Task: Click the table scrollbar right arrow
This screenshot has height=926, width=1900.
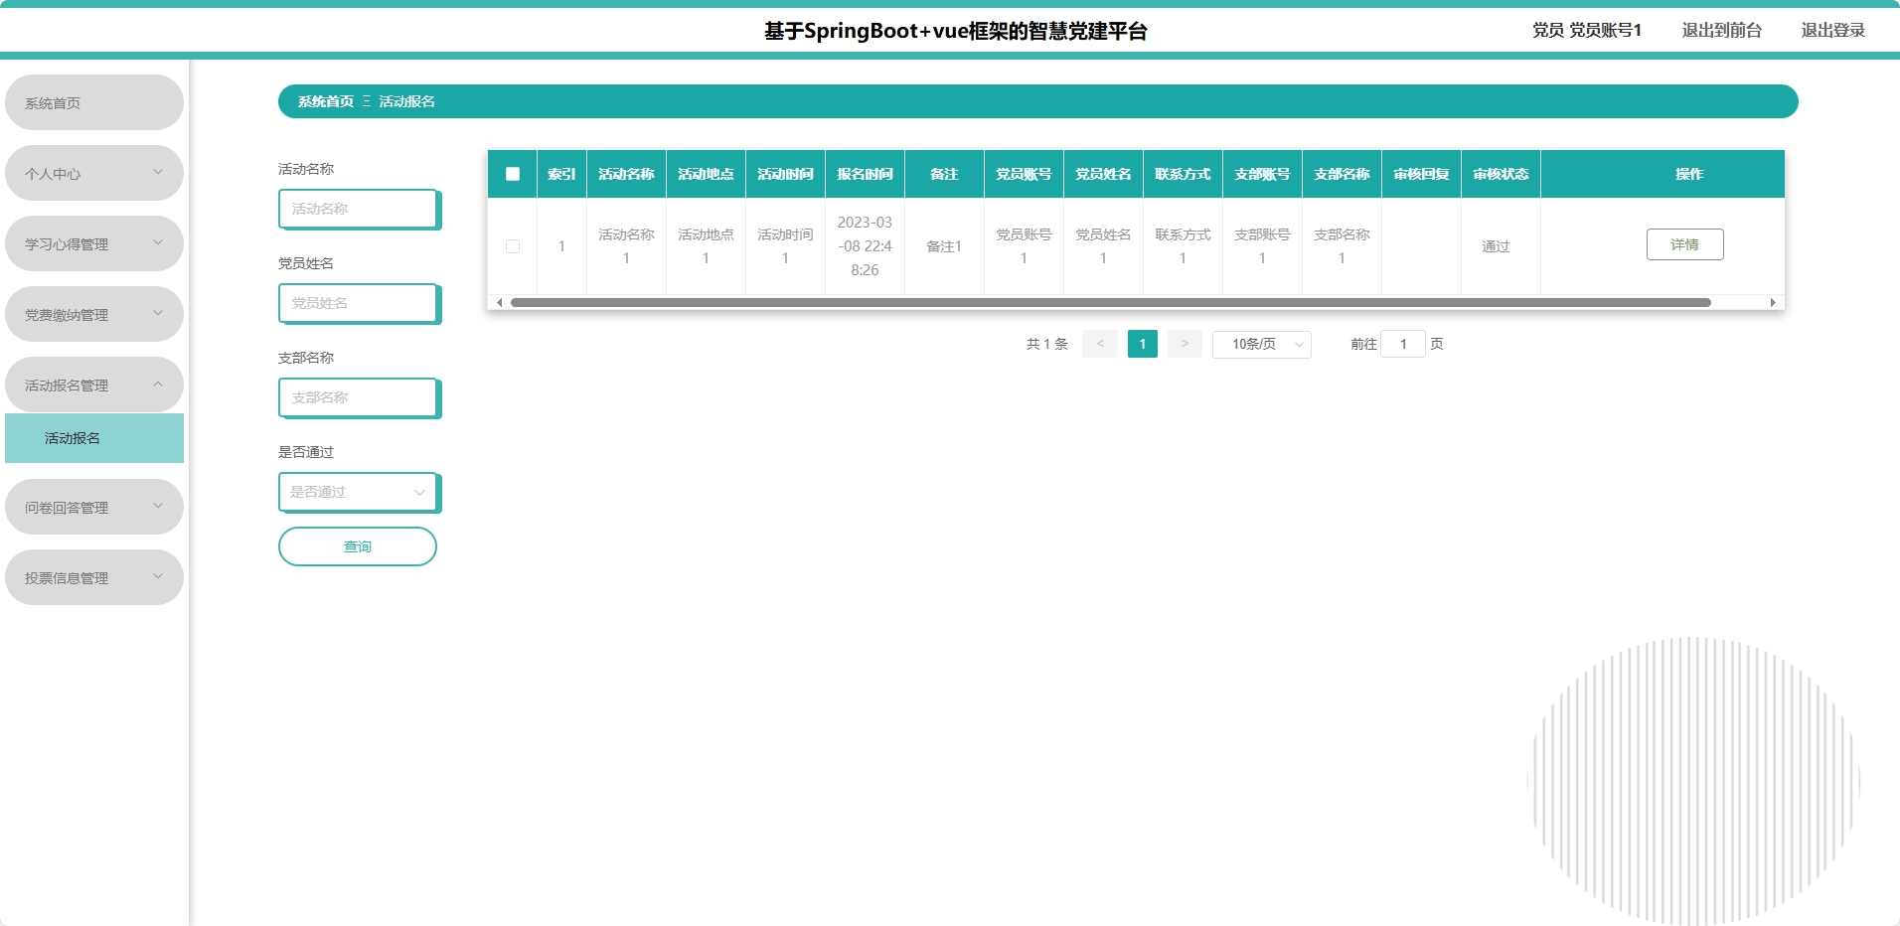Action: pyautogui.click(x=1773, y=302)
